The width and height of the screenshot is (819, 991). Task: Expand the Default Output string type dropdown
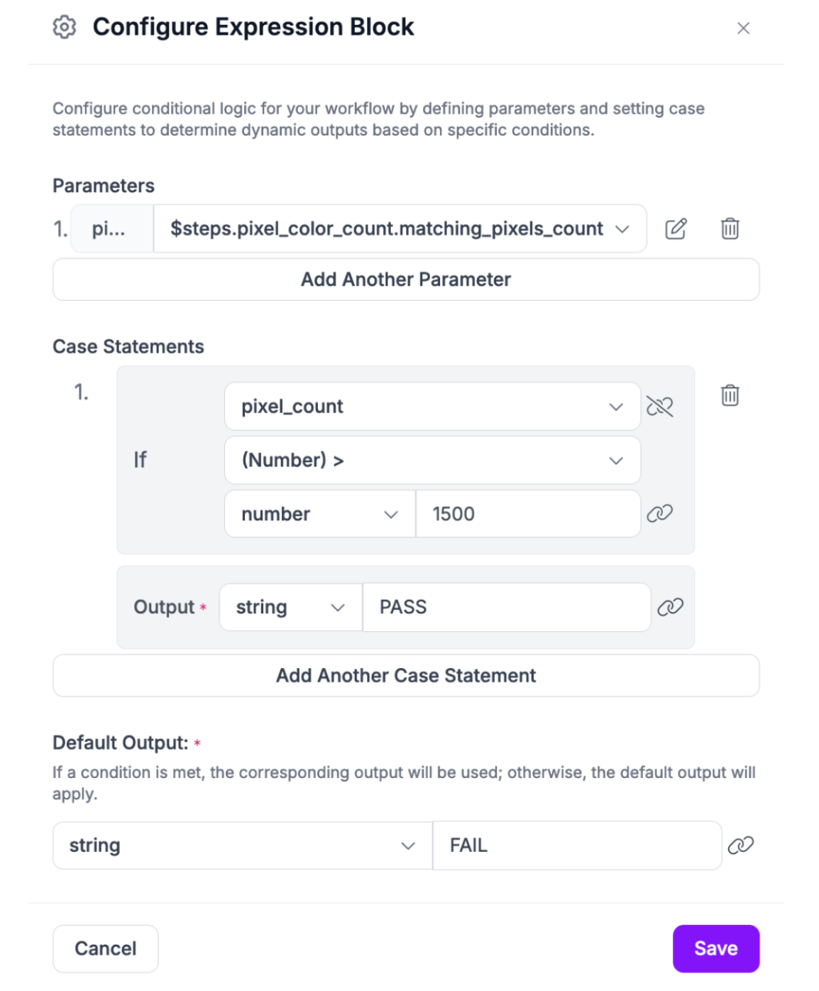click(242, 845)
